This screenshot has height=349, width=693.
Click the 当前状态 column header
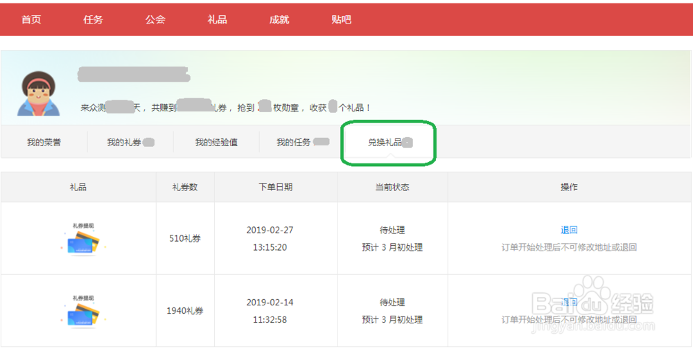tap(392, 187)
